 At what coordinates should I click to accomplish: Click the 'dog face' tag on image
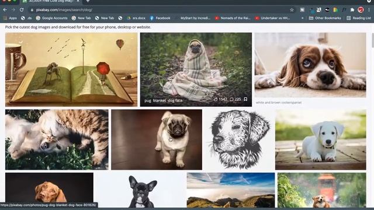175,100
